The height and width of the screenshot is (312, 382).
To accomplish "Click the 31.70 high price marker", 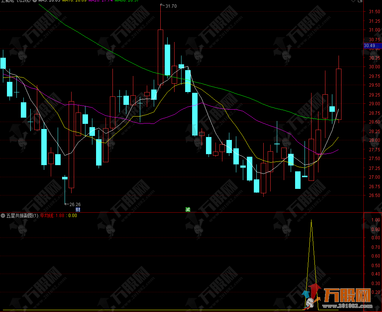I will (x=171, y=6).
